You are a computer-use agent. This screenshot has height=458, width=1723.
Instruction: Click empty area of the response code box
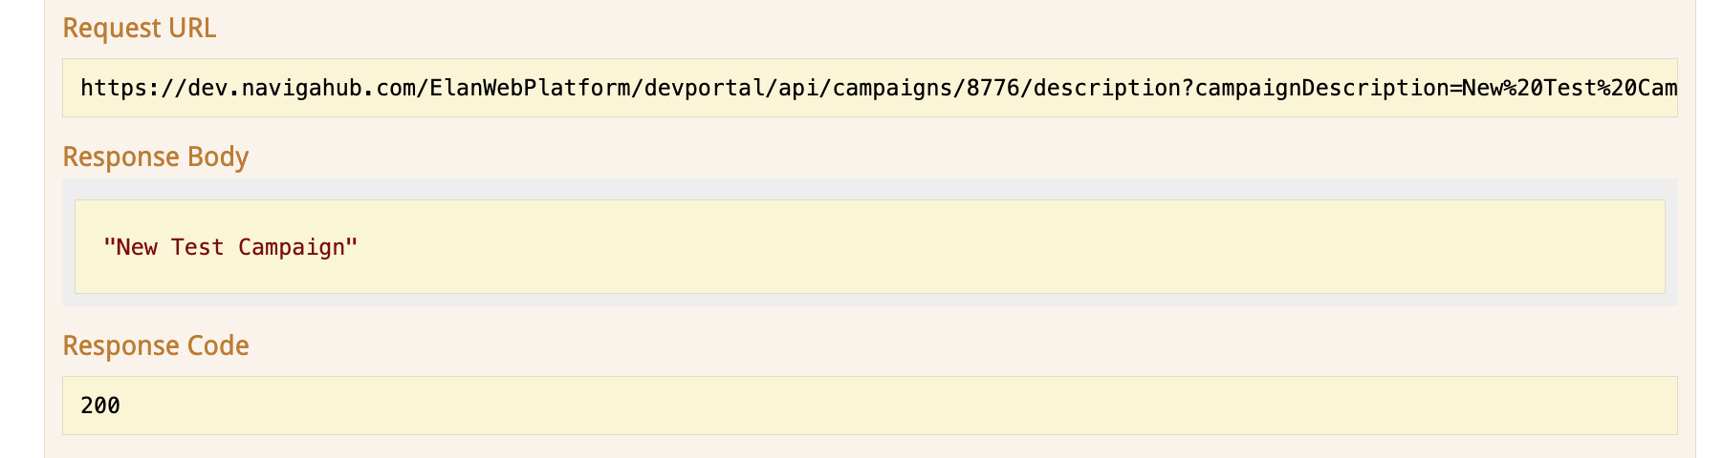(x=861, y=406)
